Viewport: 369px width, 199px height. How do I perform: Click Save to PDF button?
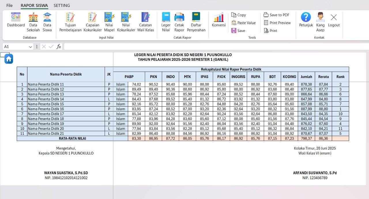[276, 15]
